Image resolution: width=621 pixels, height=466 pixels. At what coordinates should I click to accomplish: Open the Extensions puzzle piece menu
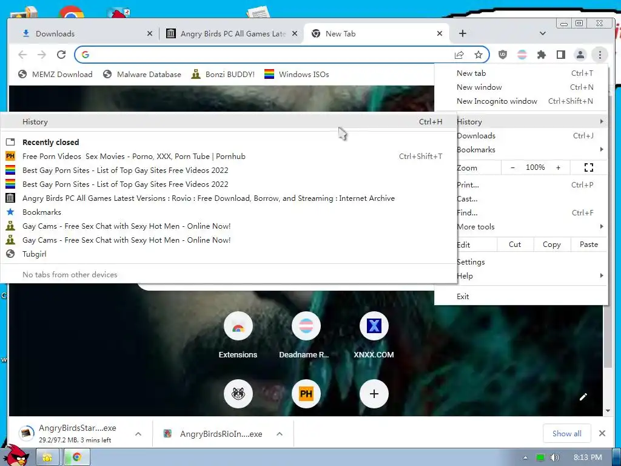click(x=542, y=55)
